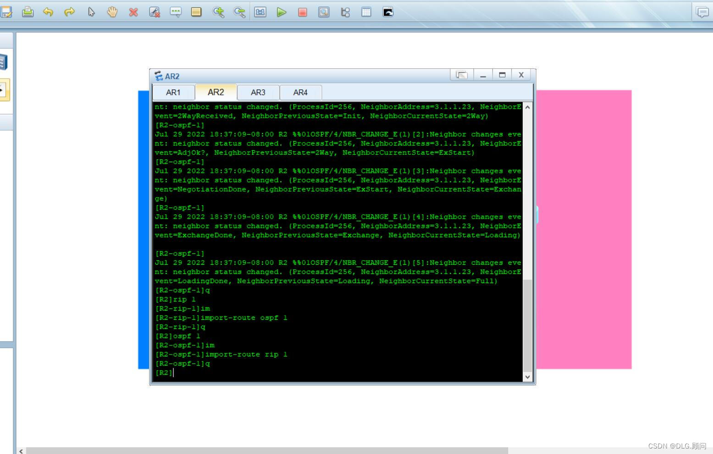Viewport: 713px width, 454px height.
Task: Click the canvas horizontal scrollbar left arrow
Action: pyautogui.click(x=21, y=451)
